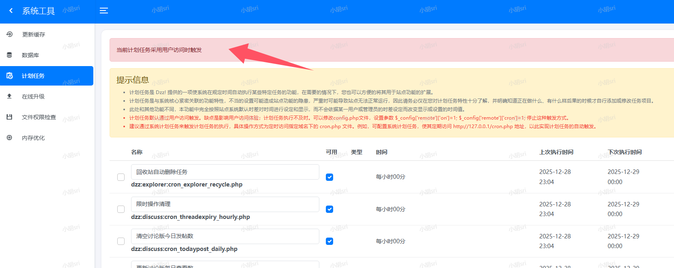Click the 当前计划任务采用用户访问时触发 alert text
The width and height of the screenshot is (674, 268).
(x=159, y=50)
